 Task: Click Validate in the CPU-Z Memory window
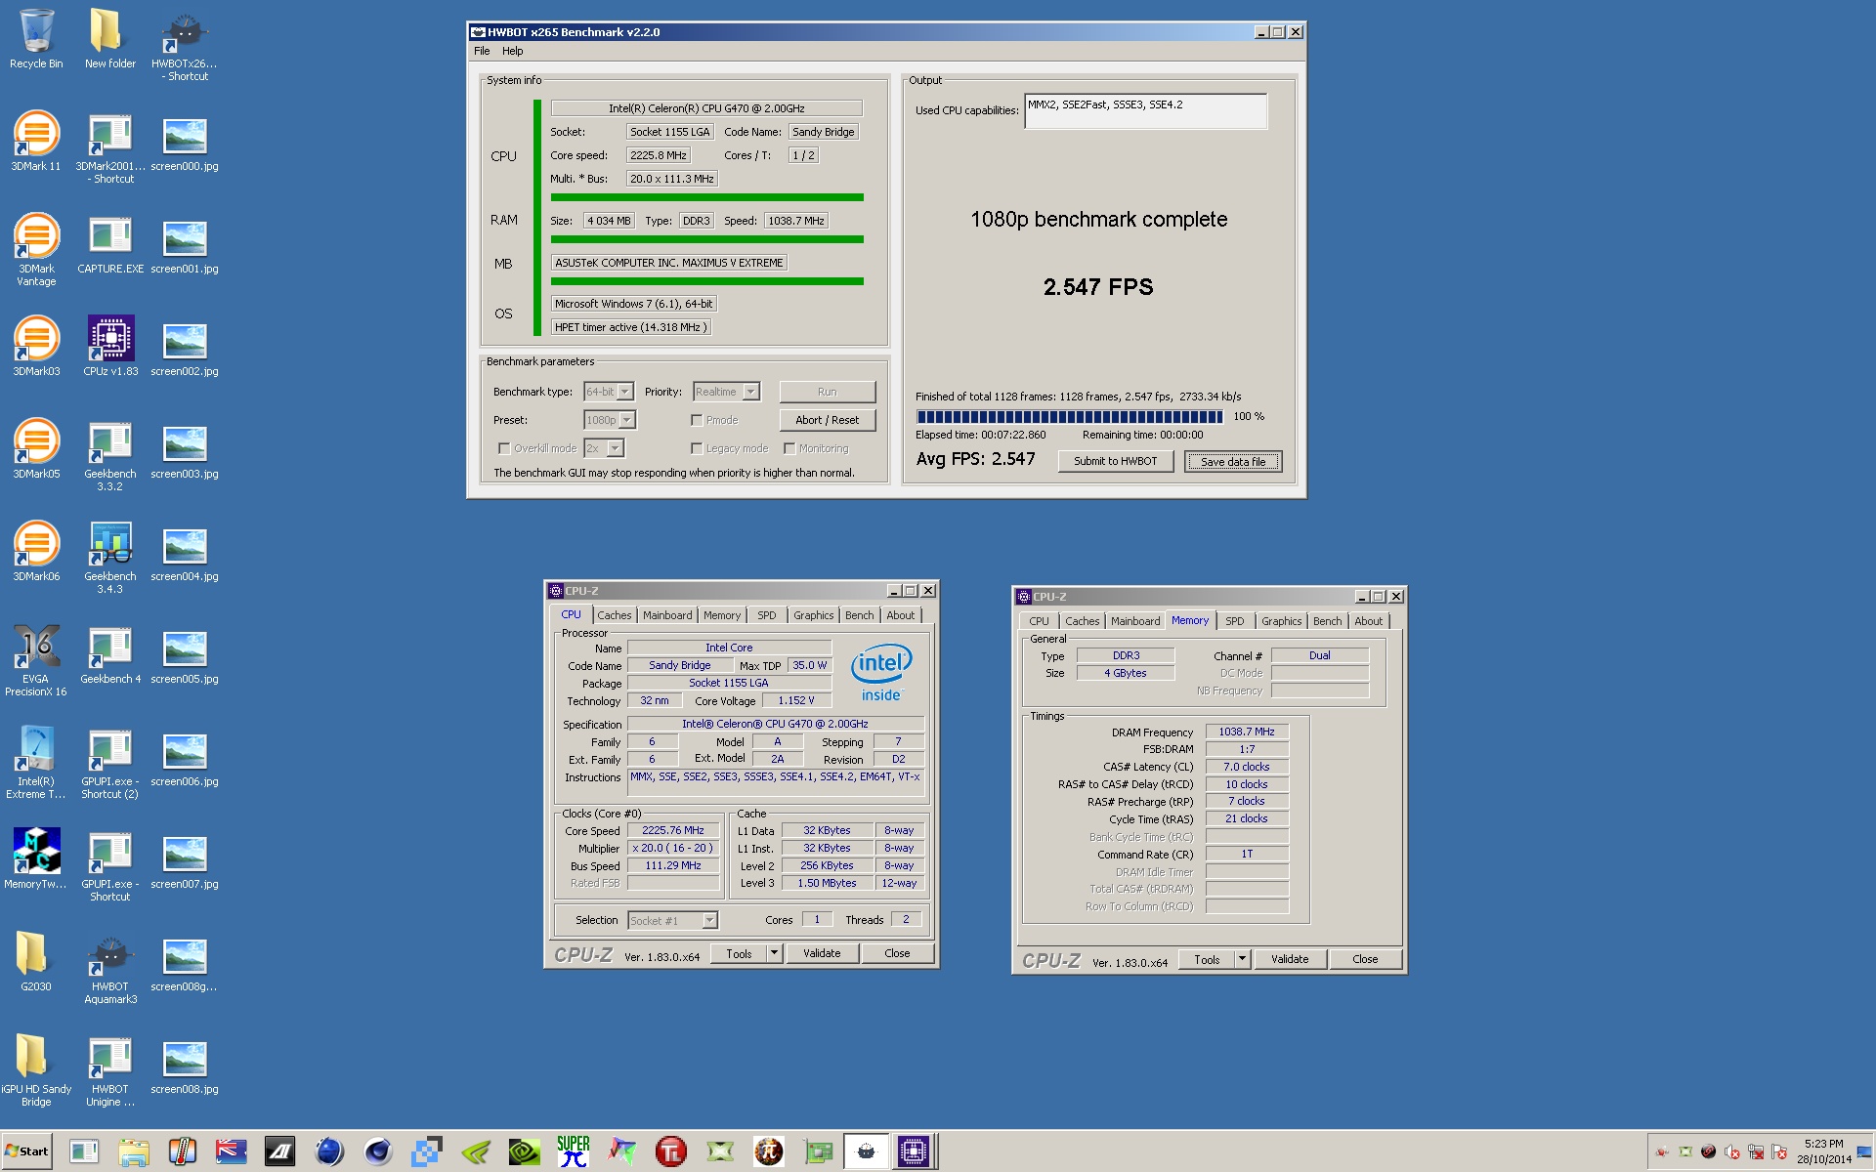click(x=1290, y=959)
